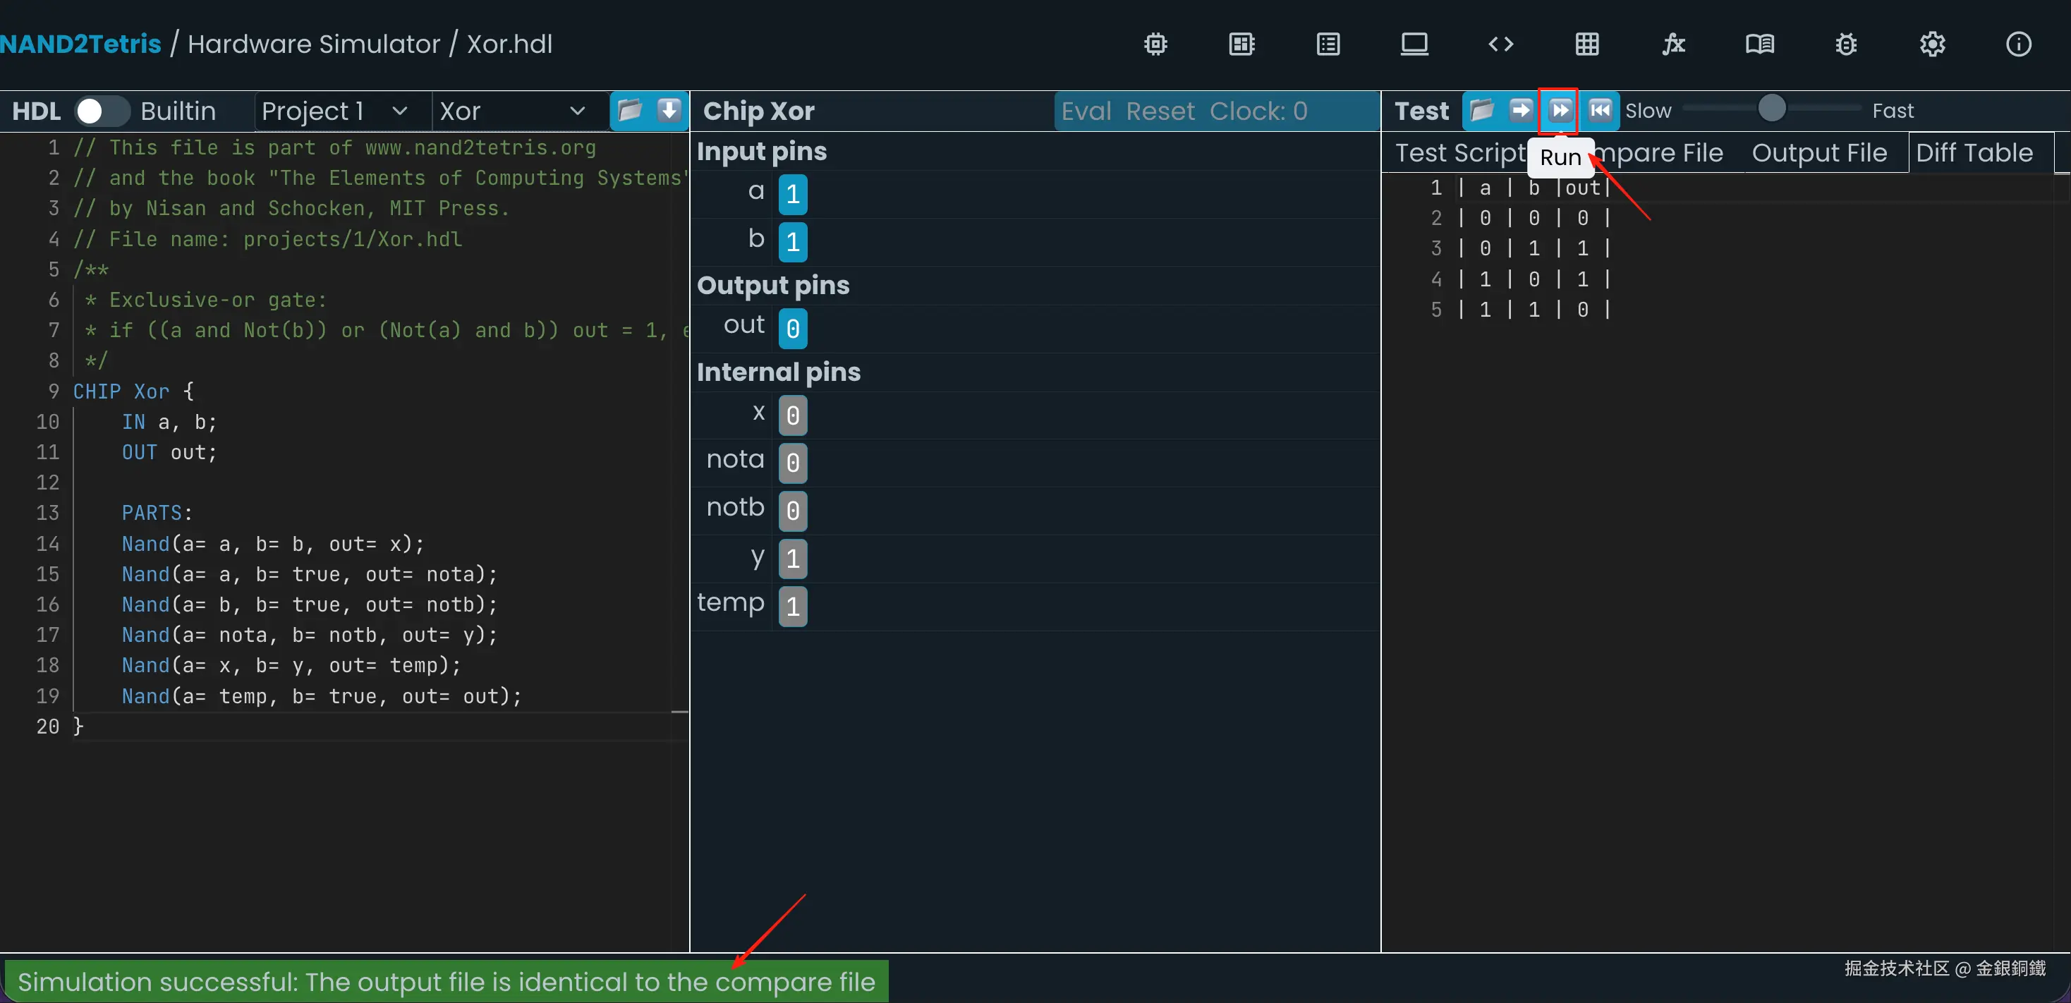Open settings gear icon
The image size is (2071, 1003).
pyautogui.click(x=1932, y=44)
